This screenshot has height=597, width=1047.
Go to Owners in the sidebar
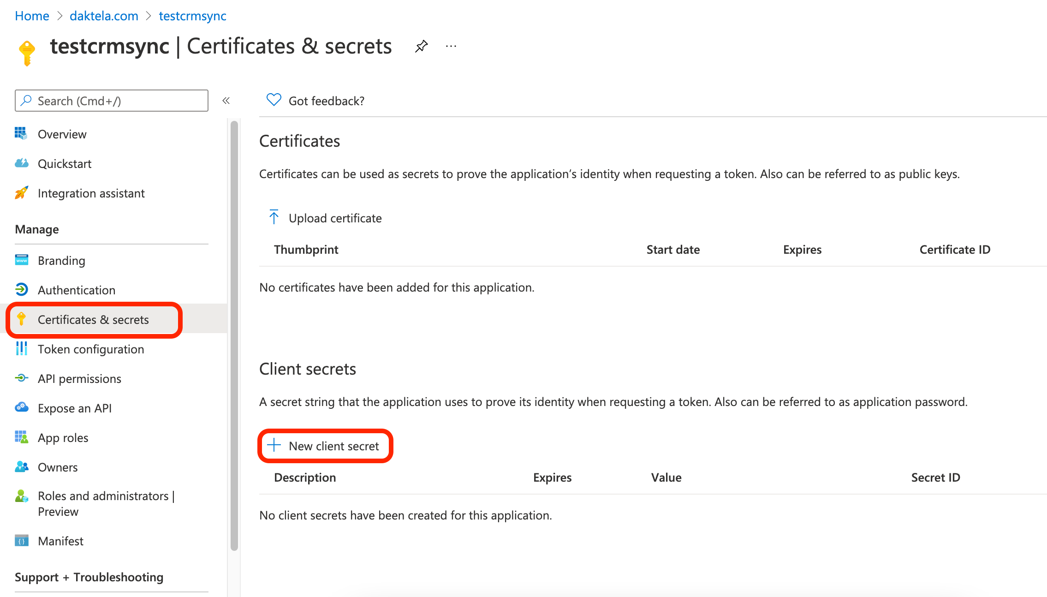coord(58,467)
